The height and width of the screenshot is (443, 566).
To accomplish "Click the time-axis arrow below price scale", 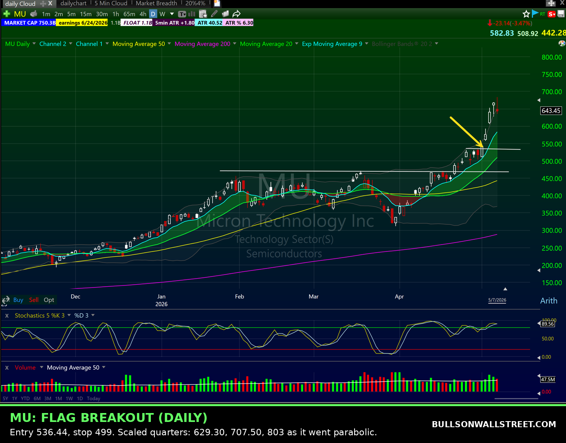I will [x=505, y=289].
